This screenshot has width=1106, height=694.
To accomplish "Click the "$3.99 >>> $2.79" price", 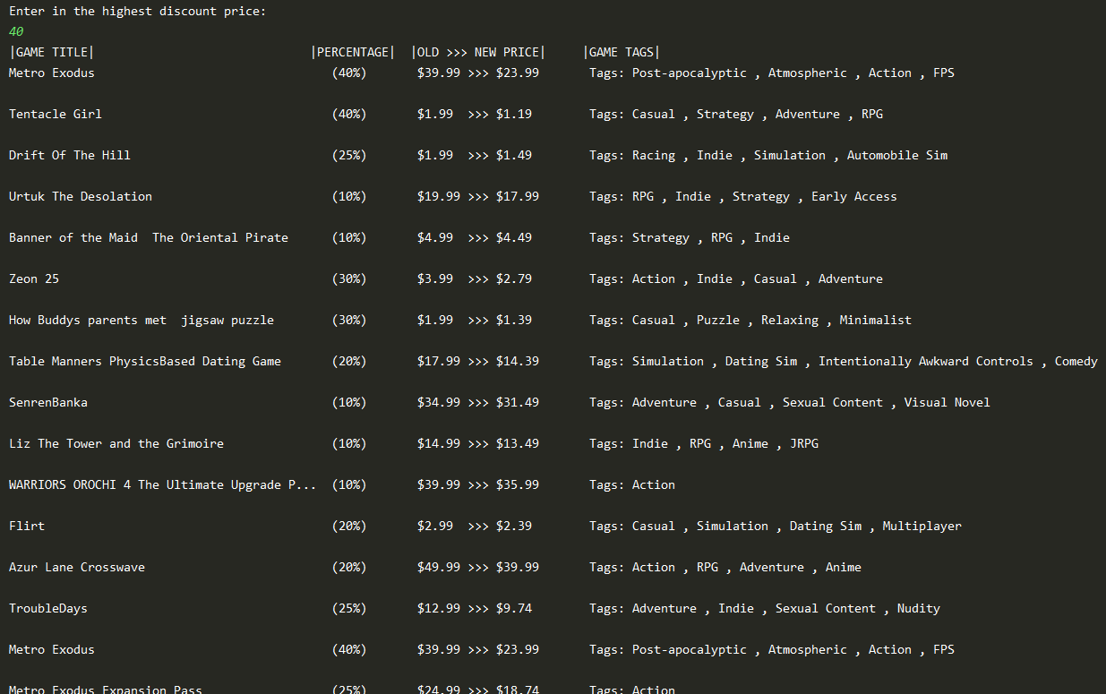I will (x=475, y=278).
